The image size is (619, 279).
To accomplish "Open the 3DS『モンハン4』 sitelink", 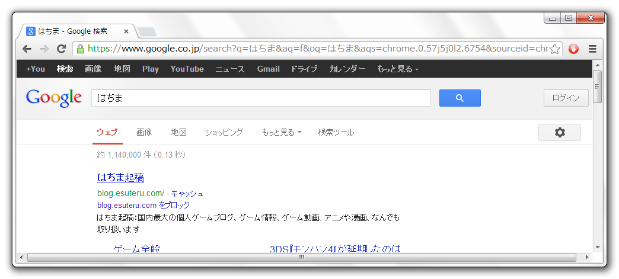I will 335,248.
